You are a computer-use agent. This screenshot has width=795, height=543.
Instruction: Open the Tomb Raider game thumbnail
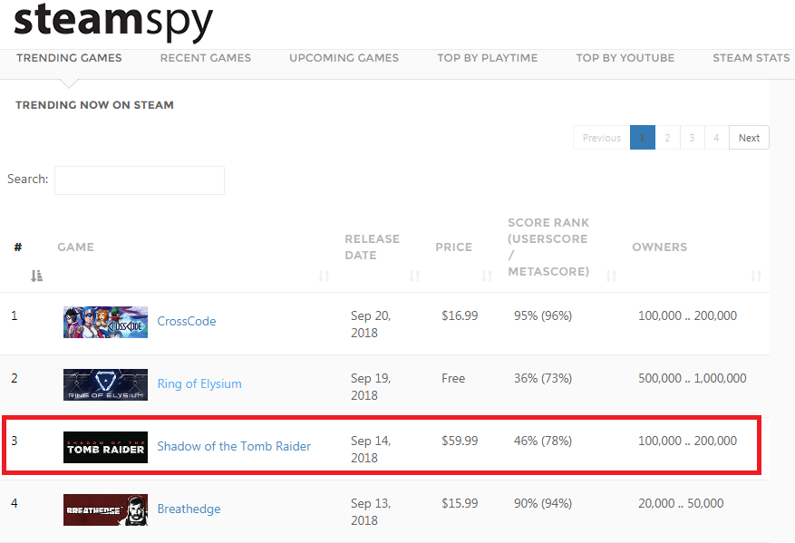(x=105, y=447)
